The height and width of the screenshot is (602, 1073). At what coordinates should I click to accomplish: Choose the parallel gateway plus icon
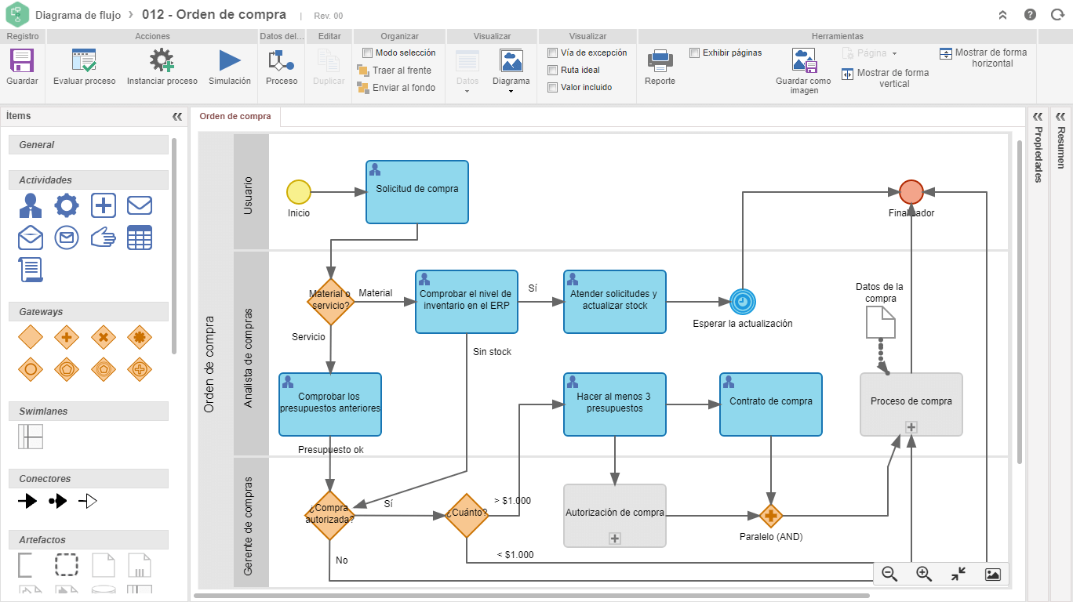66,337
